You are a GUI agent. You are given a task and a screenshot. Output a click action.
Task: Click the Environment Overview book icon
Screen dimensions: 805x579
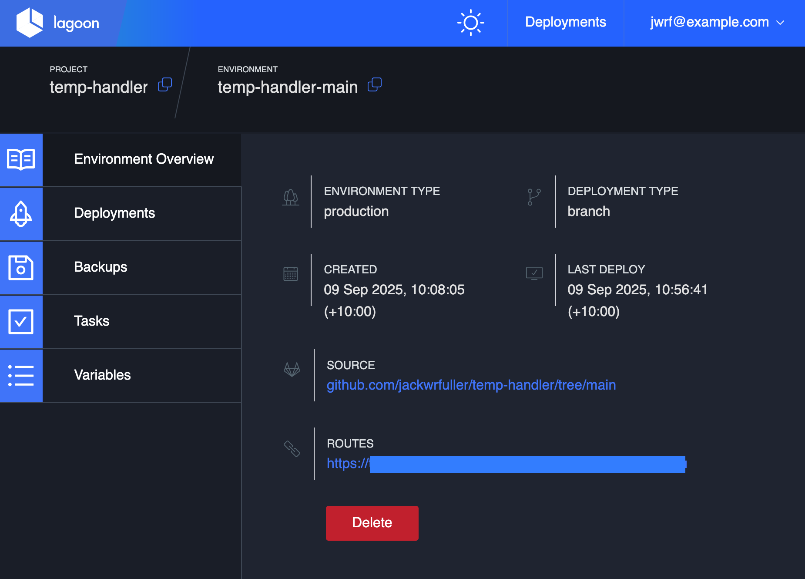[x=21, y=159]
